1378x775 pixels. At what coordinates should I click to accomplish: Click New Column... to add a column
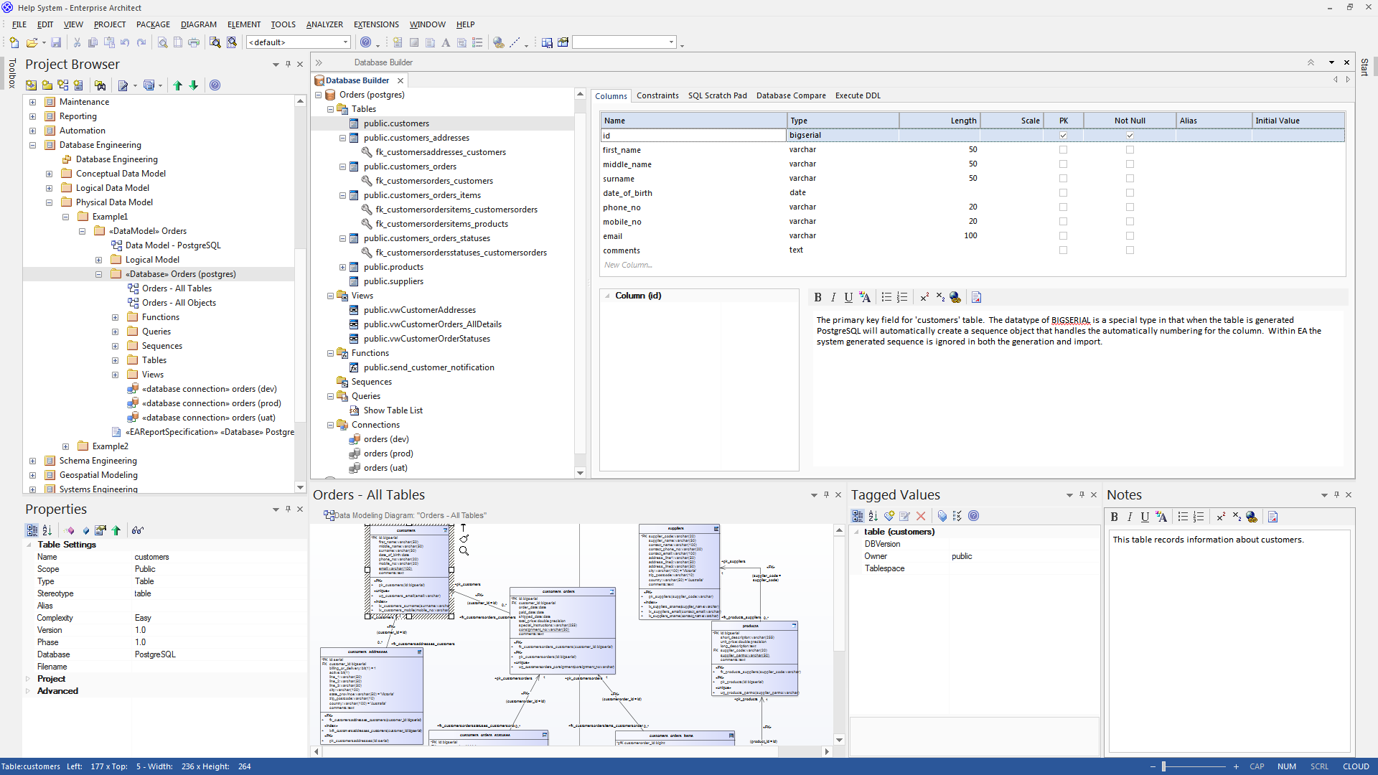coord(628,265)
